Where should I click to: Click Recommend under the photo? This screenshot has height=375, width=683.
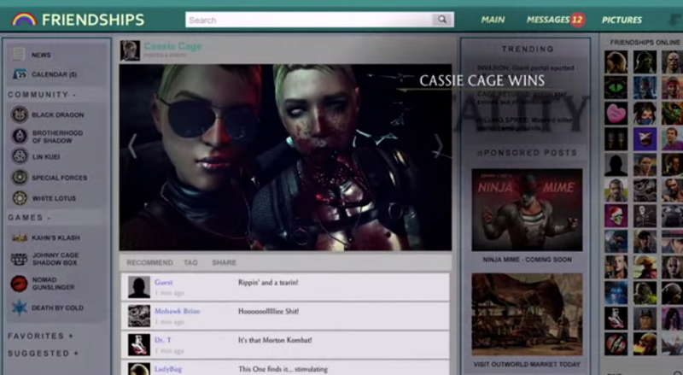149,262
